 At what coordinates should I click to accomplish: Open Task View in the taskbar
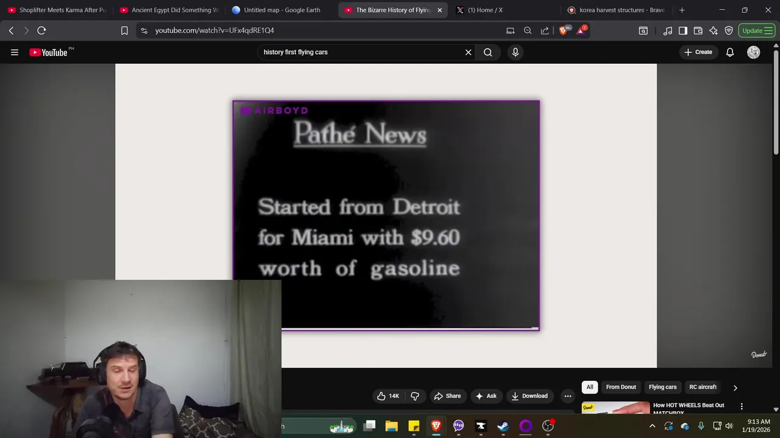click(x=369, y=426)
